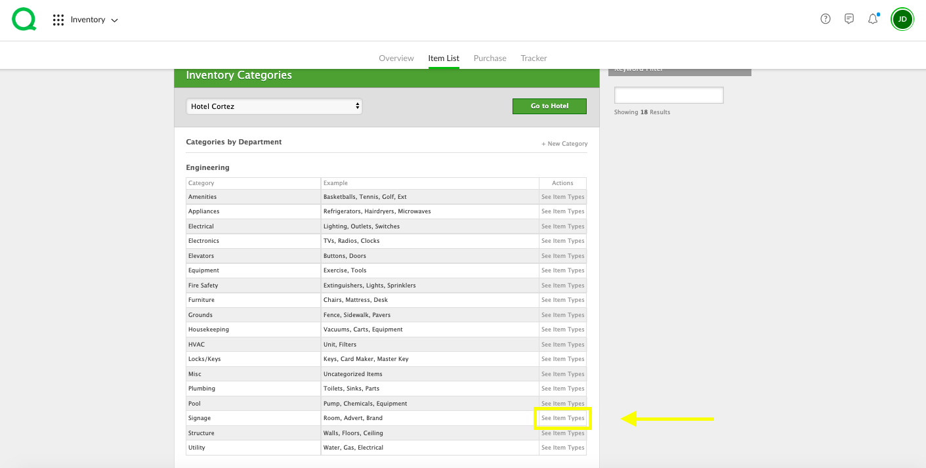The image size is (926, 468).
Task: Open the feedback chat bubble icon
Action: (849, 18)
